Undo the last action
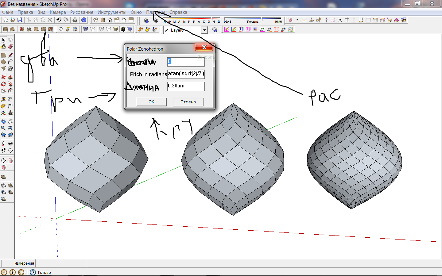 click(x=59, y=20)
